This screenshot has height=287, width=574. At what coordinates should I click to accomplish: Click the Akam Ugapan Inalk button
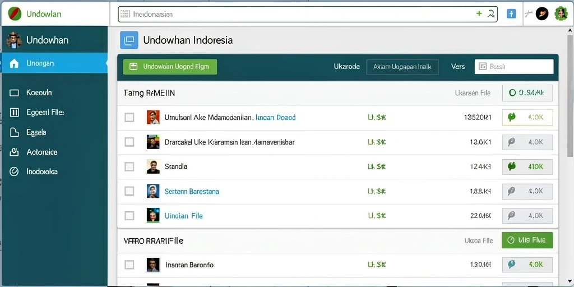point(402,67)
